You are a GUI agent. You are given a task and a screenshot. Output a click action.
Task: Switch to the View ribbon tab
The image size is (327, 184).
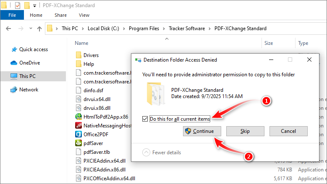84,15
